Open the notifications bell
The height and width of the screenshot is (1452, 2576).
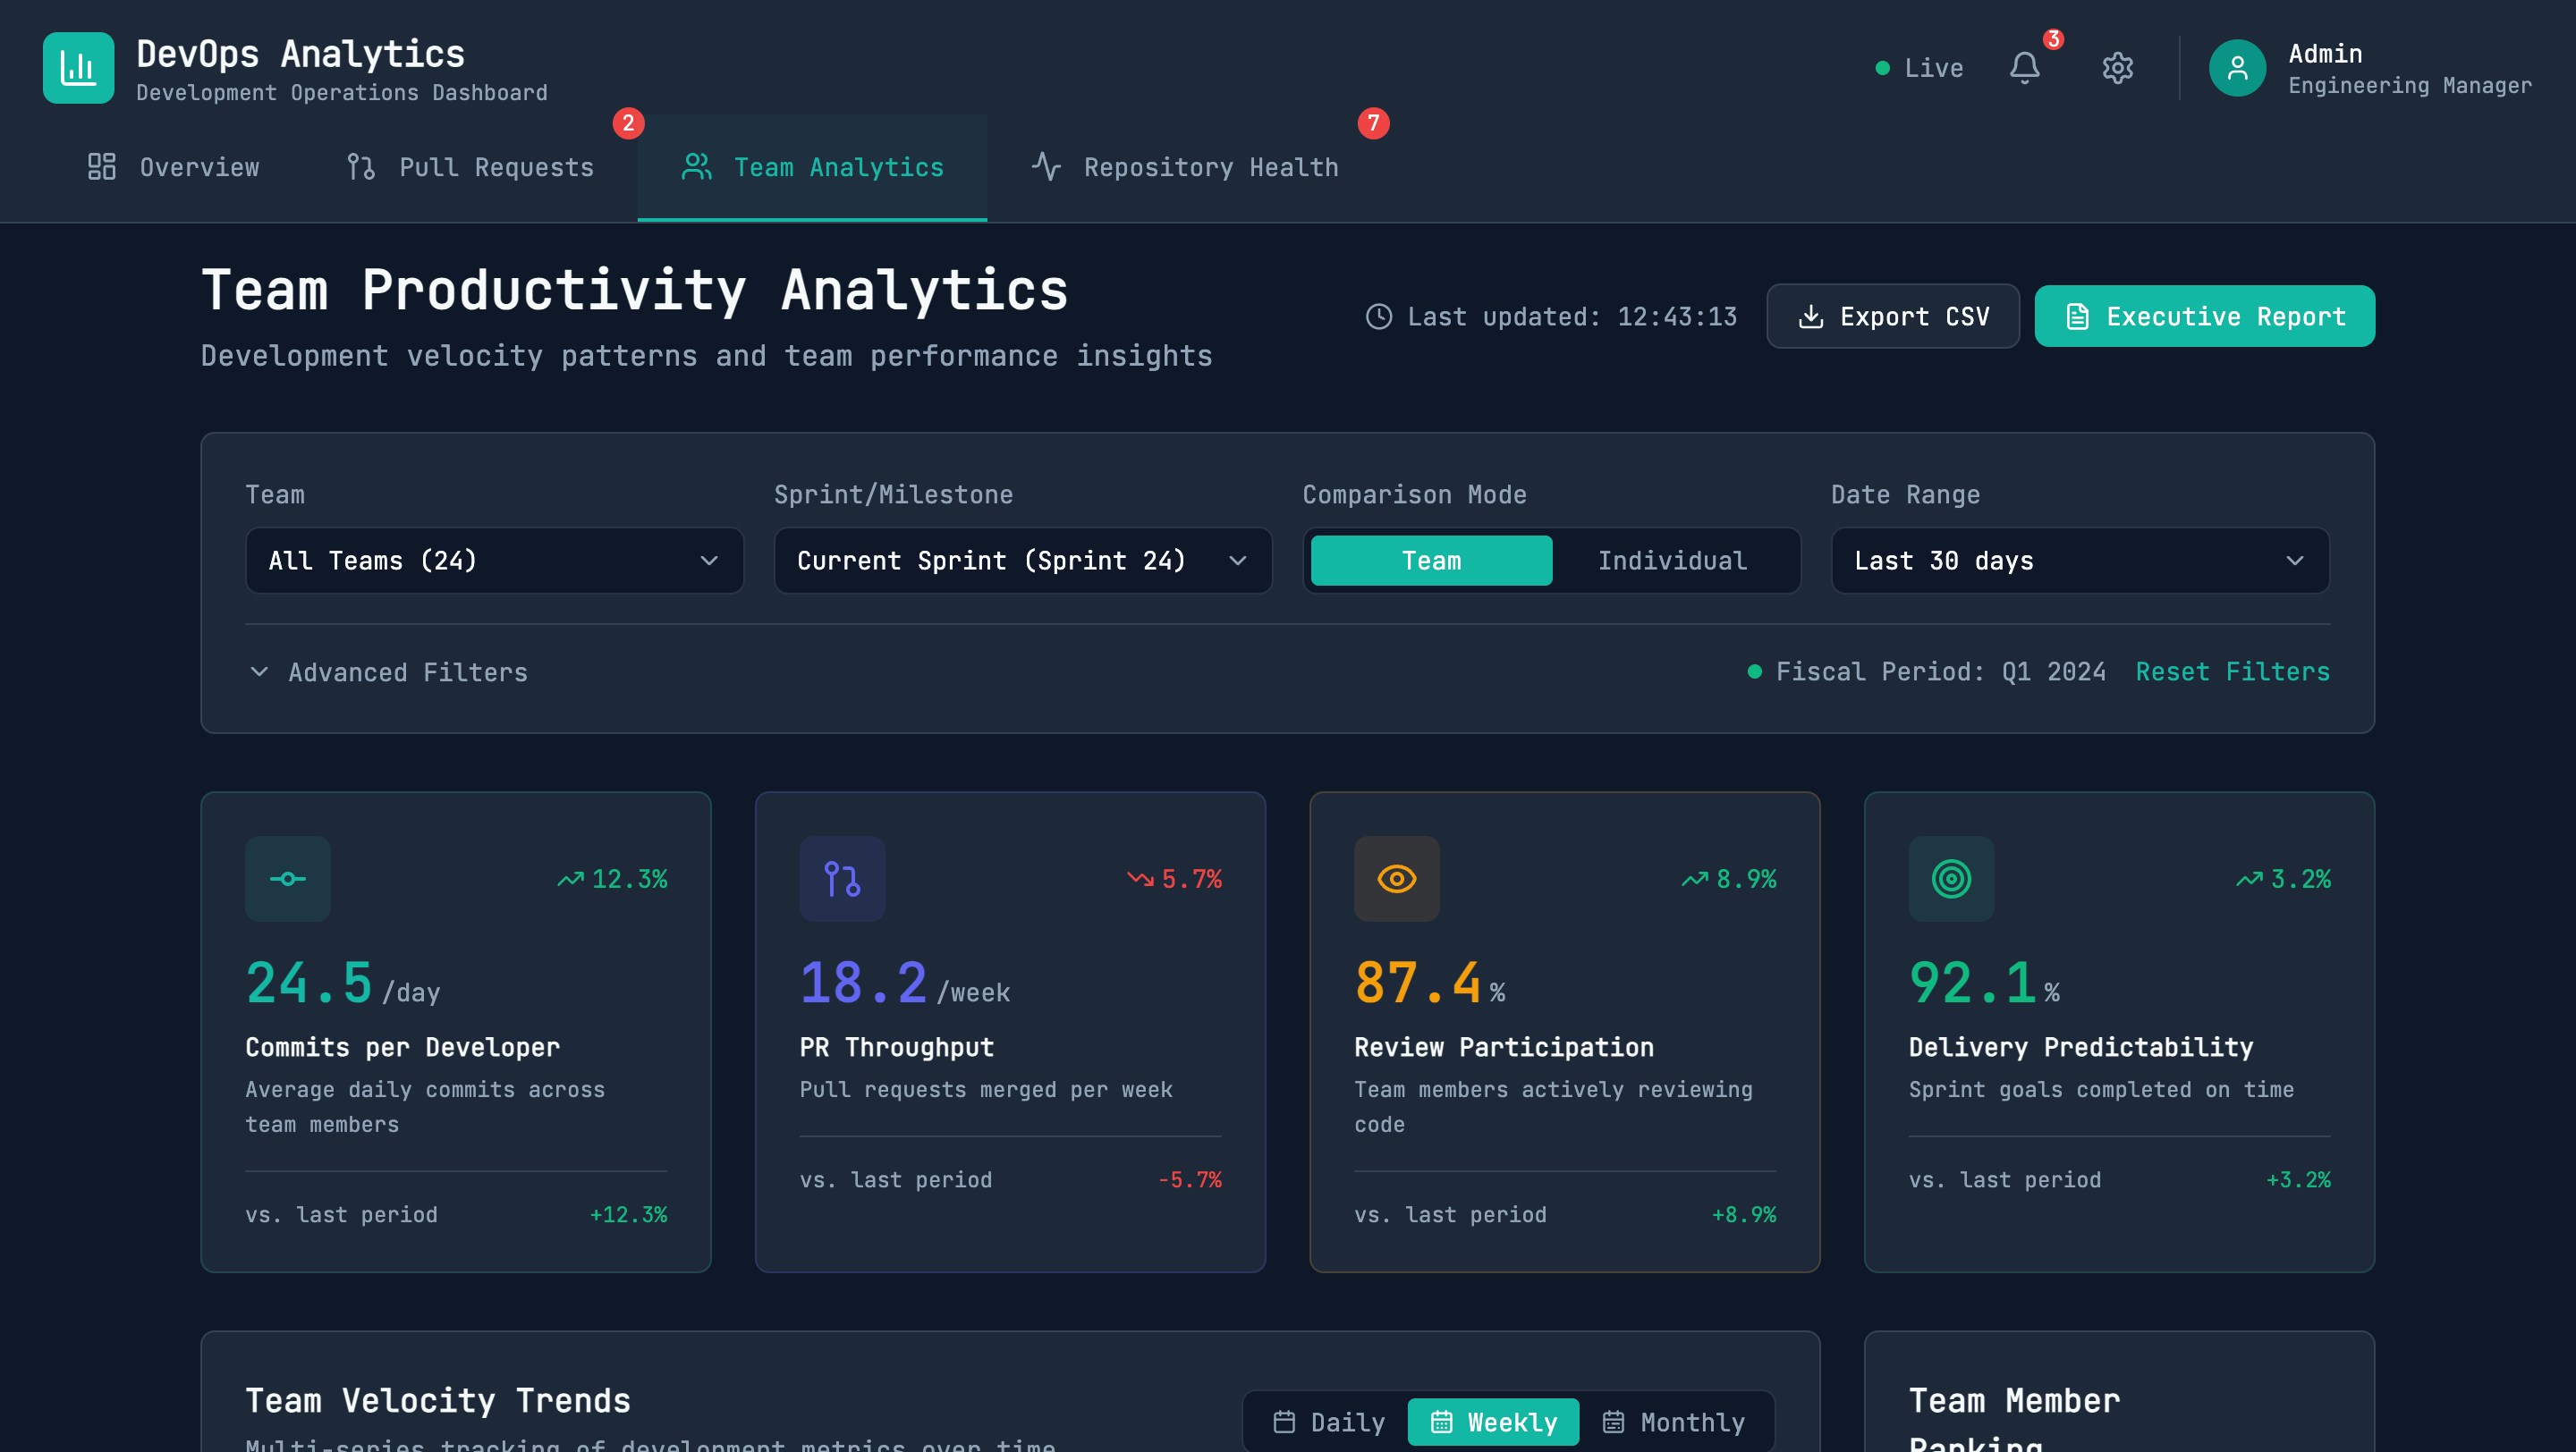pyautogui.click(x=2024, y=68)
